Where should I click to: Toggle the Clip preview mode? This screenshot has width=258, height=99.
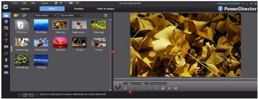tap(129, 84)
